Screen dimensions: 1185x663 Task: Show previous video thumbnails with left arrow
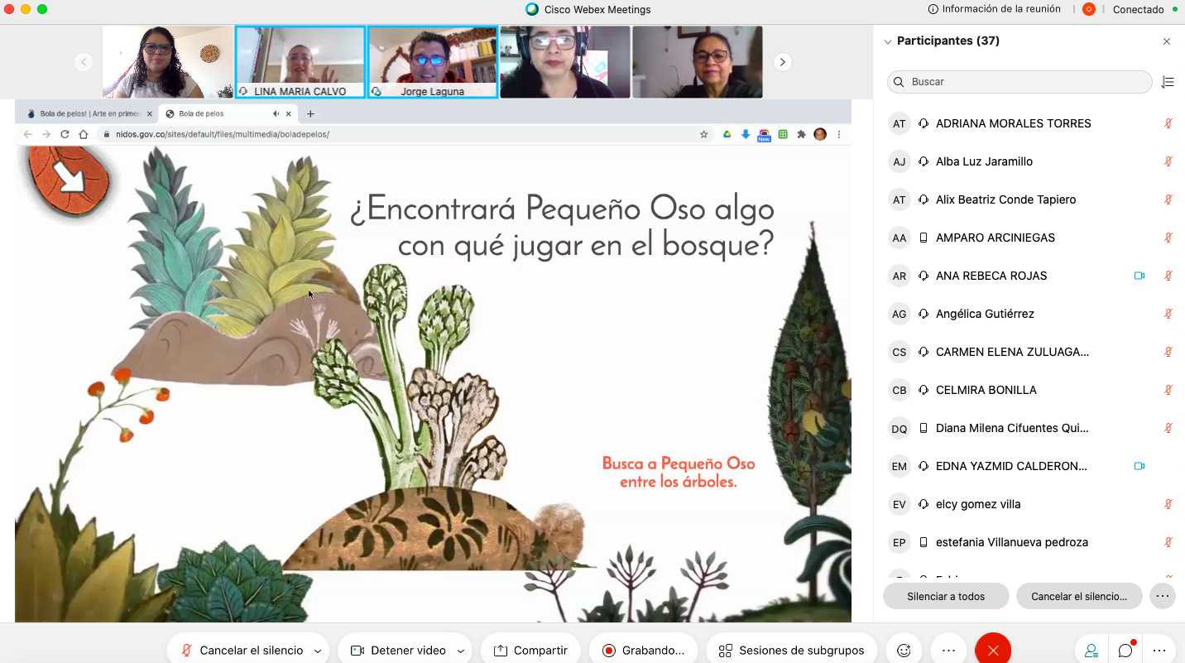pyautogui.click(x=83, y=62)
